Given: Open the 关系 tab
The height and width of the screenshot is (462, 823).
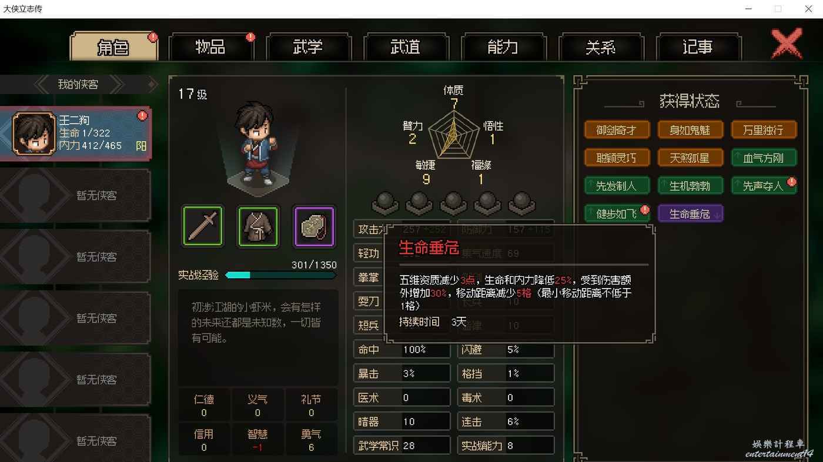Looking at the screenshot, I should pos(600,47).
